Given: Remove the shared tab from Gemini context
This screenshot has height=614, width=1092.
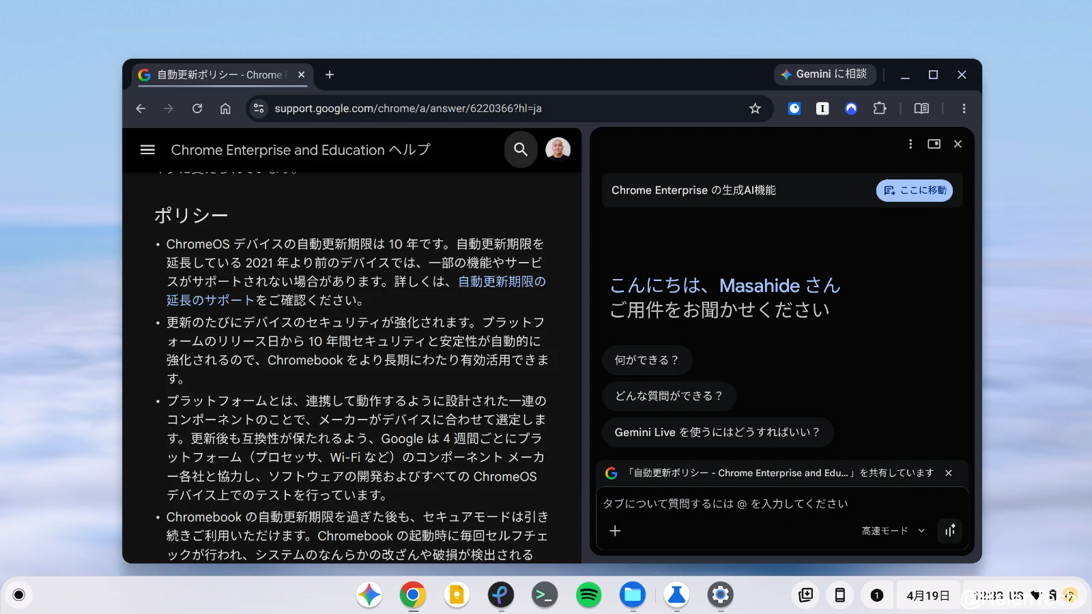Looking at the screenshot, I should pyautogui.click(x=949, y=473).
